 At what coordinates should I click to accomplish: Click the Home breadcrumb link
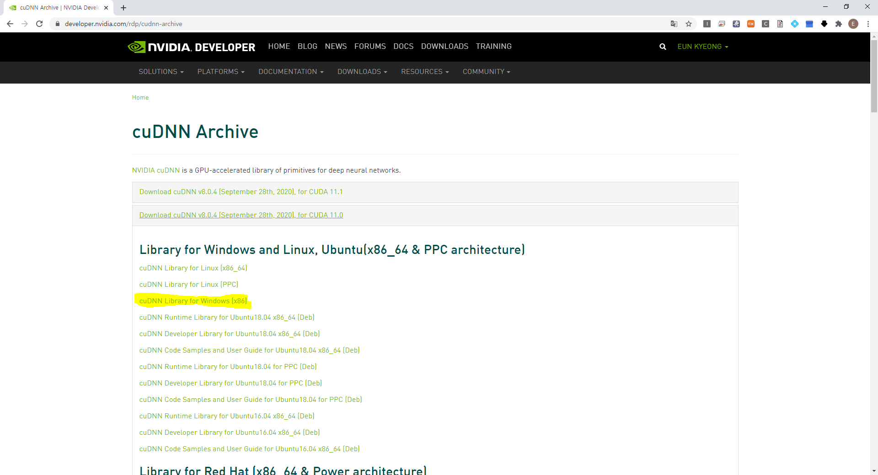tap(140, 97)
